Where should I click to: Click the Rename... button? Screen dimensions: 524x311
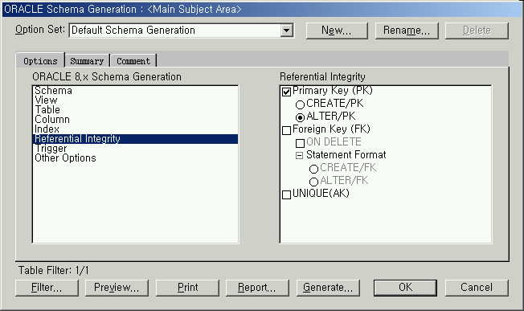pos(407,31)
